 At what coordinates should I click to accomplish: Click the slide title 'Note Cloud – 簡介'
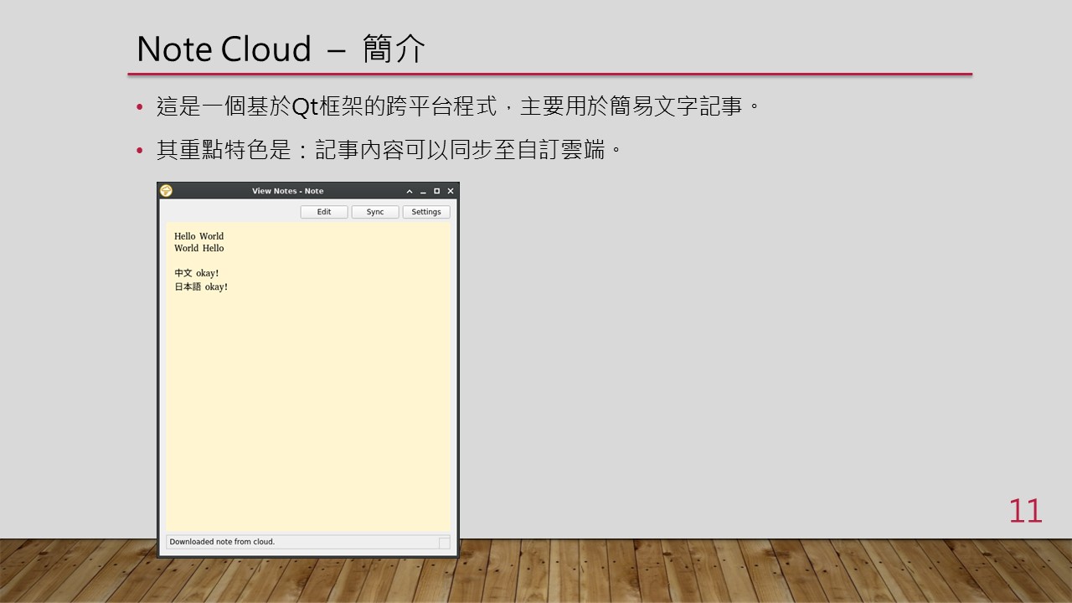click(x=281, y=49)
